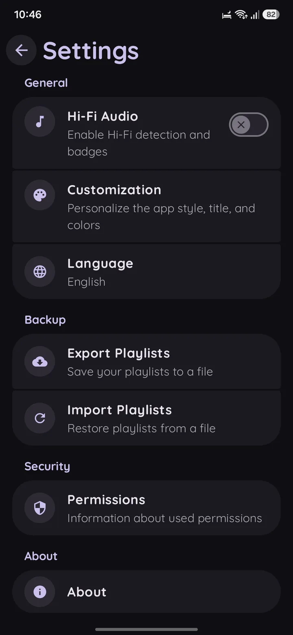Click the music note Hi-Fi icon
Screen dimensions: 293x635
tap(39, 121)
